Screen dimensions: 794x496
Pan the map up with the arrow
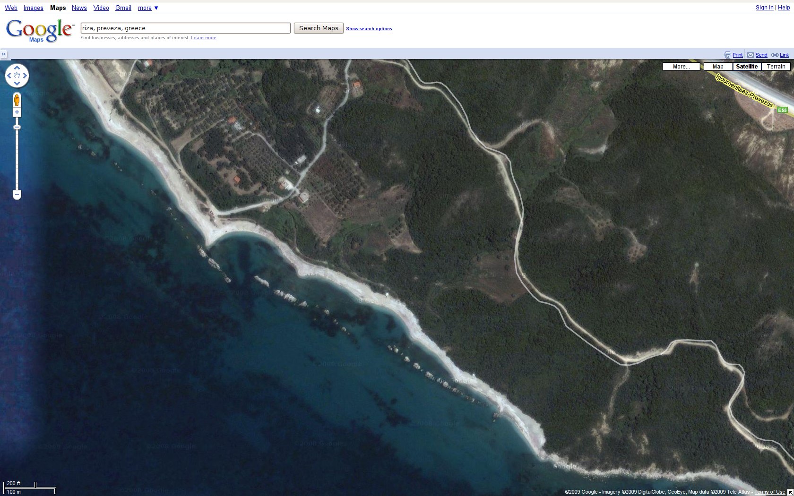(x=17, y=68)
